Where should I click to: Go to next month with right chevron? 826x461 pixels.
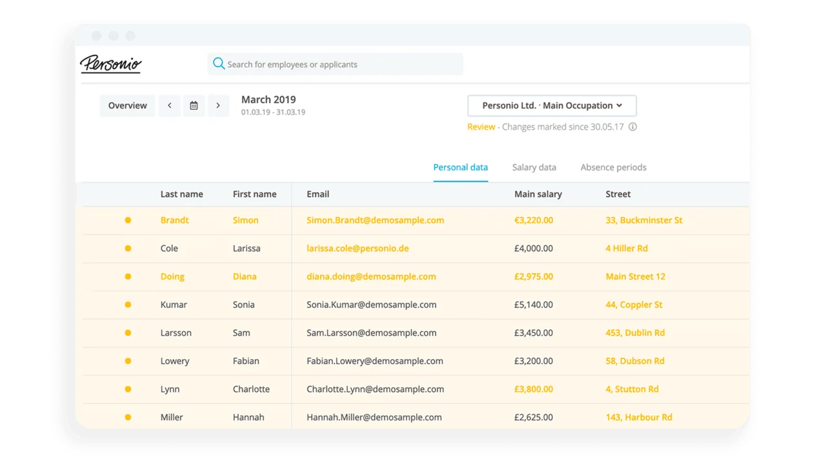pyautogui.click(x=218, y=106)
